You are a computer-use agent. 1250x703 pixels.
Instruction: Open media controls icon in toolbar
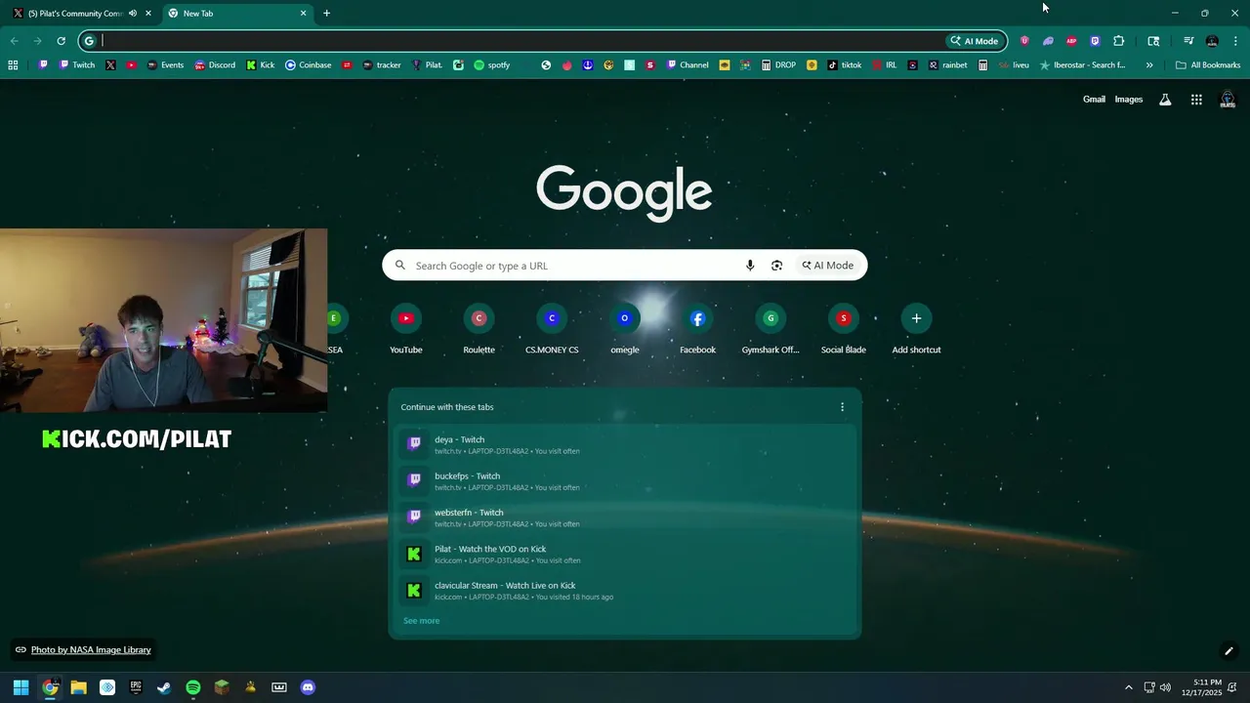(x=1188, y=41)
